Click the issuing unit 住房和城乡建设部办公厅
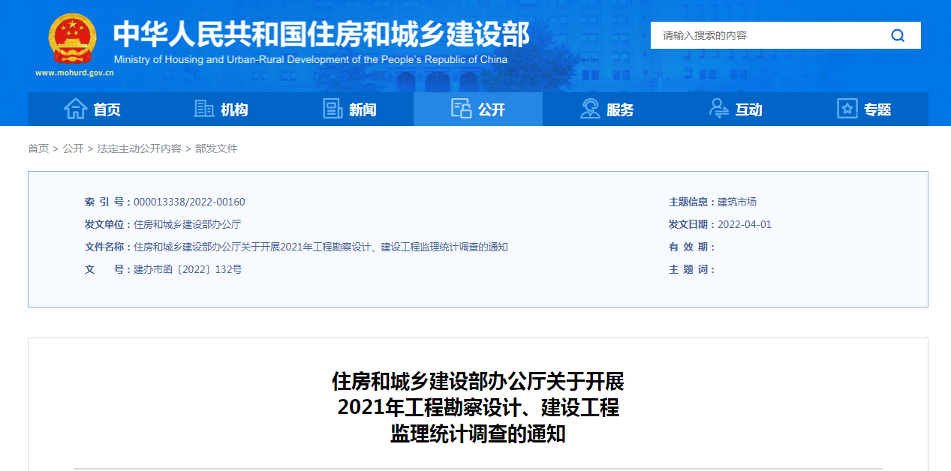 (187, 224)
